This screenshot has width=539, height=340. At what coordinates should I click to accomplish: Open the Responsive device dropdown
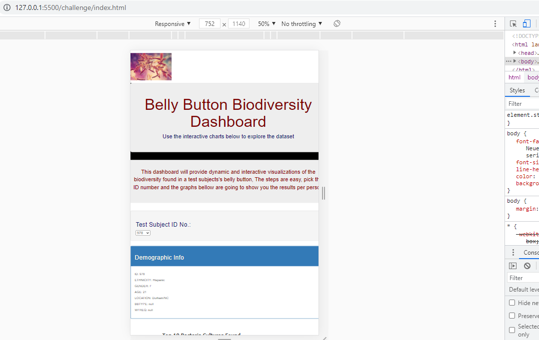pos(172,23)
